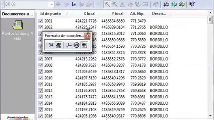Click altitude value 770.3772
This screenshot has width=214, height=120.
138,59
